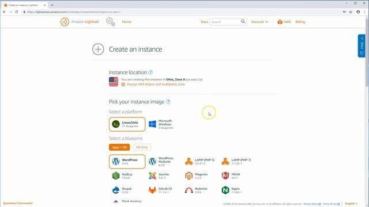Viewport: 369px width, 207px height.
Task: Reload the page with refresh icon
Action: tap(17, 11)
